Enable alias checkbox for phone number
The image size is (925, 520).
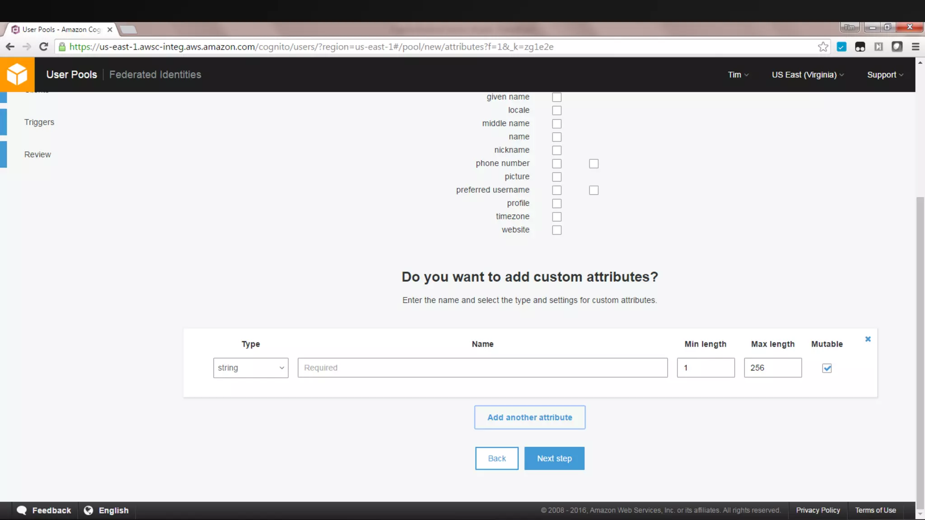point(593,164)
